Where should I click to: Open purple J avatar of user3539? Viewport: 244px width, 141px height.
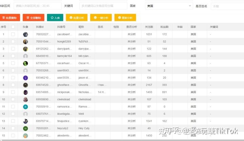(x=25, y=78)
